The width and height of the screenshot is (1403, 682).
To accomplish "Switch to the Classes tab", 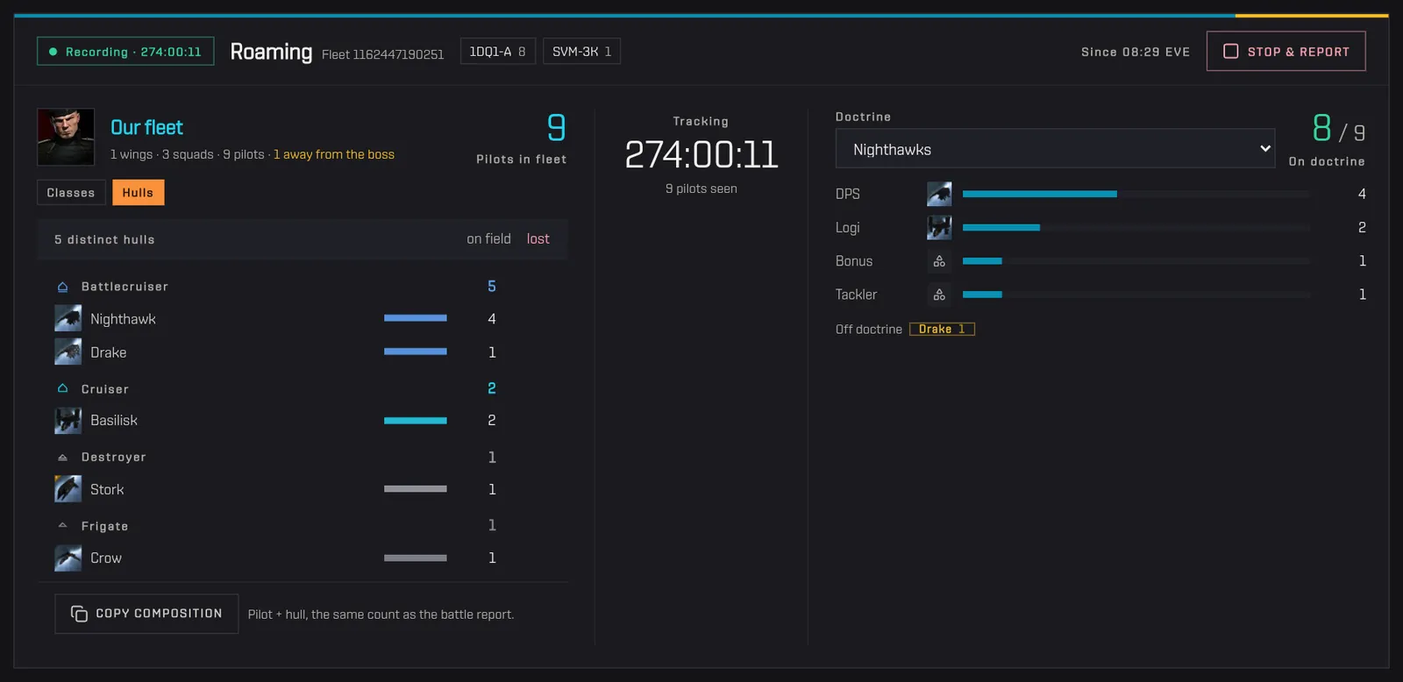I will (71, 193).
